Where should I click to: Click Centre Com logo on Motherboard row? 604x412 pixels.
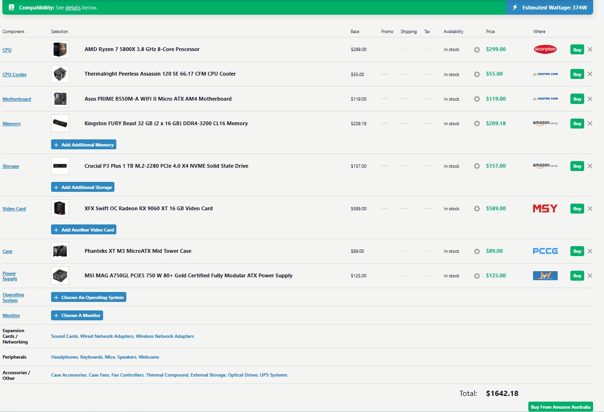(x=545, y=99)
